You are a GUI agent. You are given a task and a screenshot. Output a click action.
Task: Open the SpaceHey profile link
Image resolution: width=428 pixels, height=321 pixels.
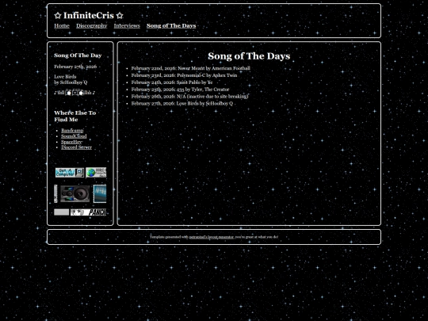click(71, 142)
